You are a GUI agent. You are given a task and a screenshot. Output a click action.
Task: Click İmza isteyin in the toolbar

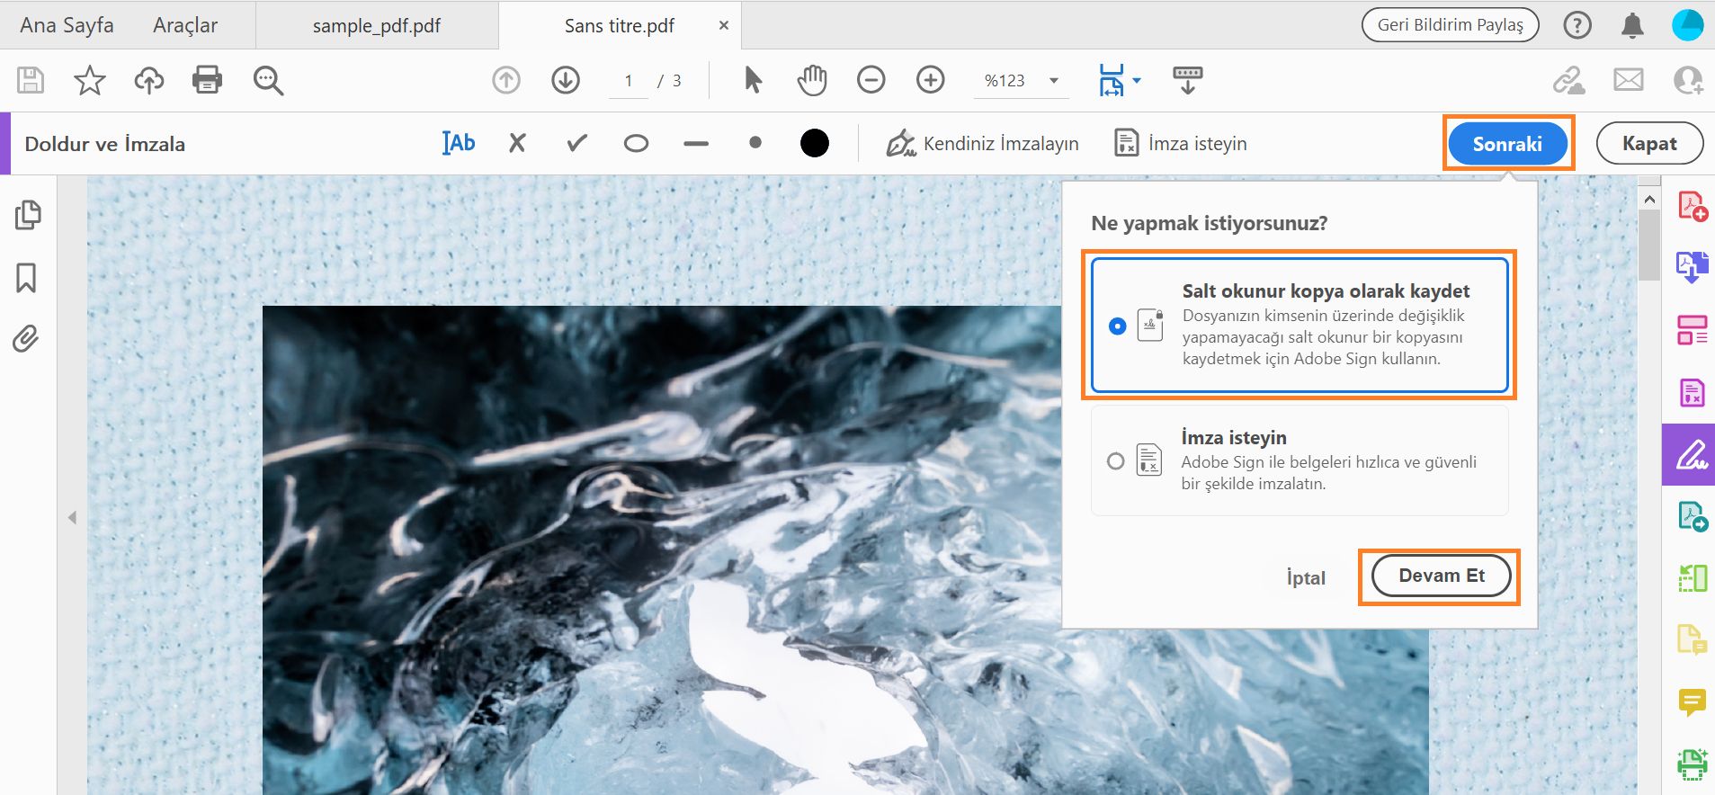click(1181, 143)
